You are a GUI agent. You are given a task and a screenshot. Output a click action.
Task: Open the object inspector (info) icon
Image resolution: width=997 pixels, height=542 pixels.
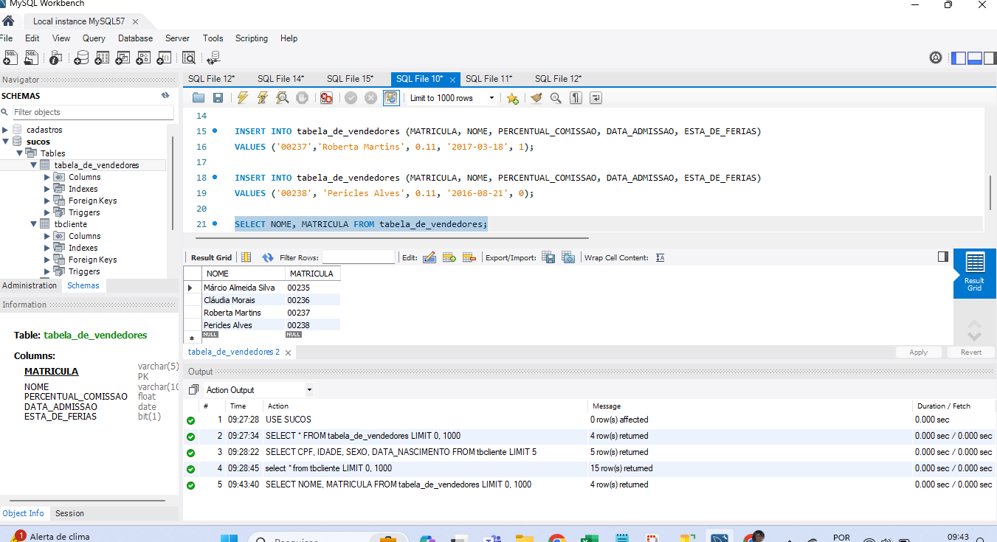point(56,58)
